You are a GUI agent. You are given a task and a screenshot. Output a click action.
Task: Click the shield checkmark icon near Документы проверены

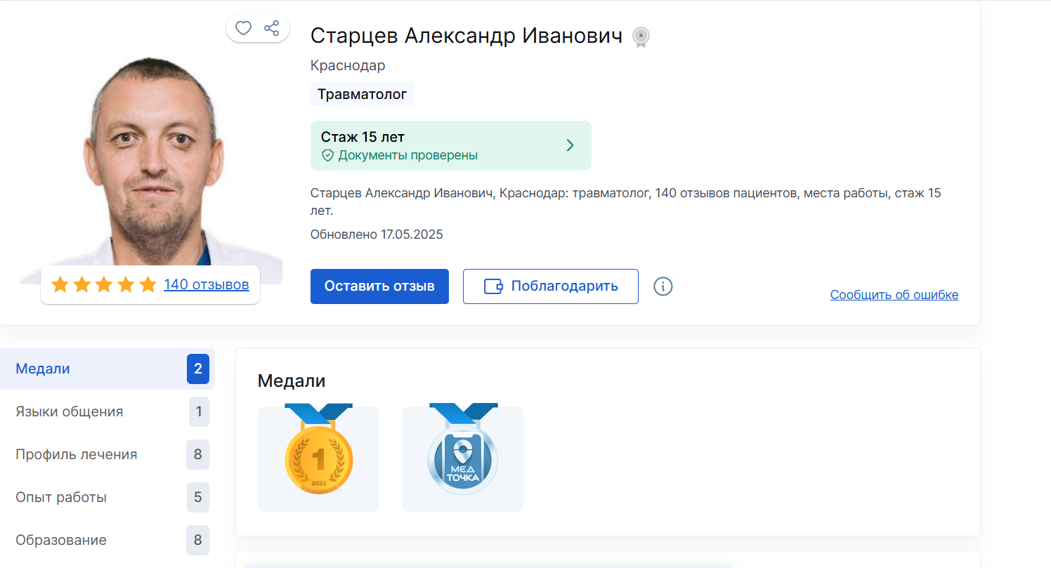327,155
